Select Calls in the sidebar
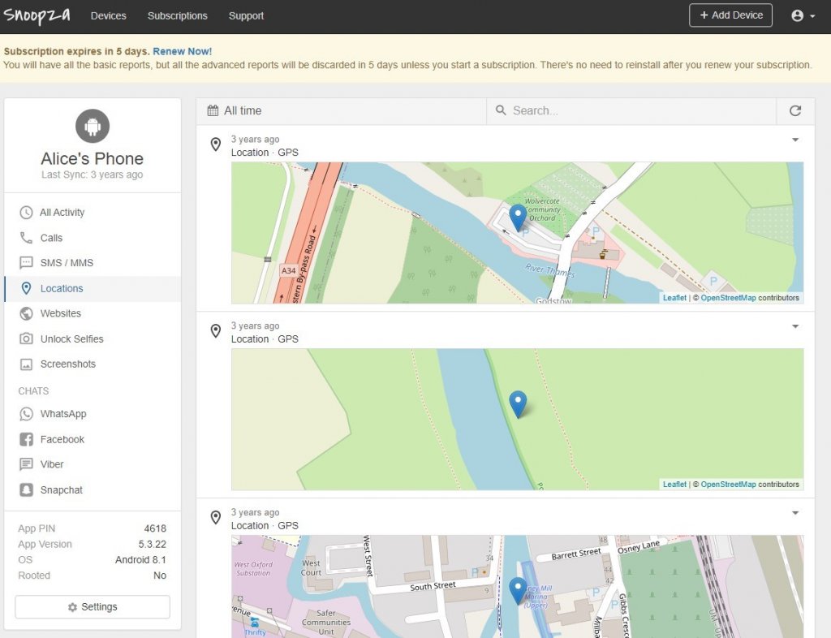The image size is (831, 638). tap(93, 238)
